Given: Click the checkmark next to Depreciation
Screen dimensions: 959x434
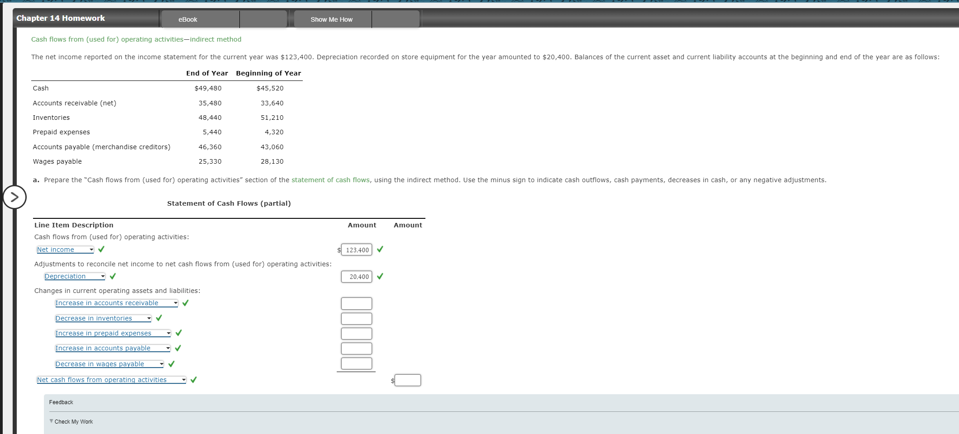Looking at the screenshot, I should pos(112,276).
